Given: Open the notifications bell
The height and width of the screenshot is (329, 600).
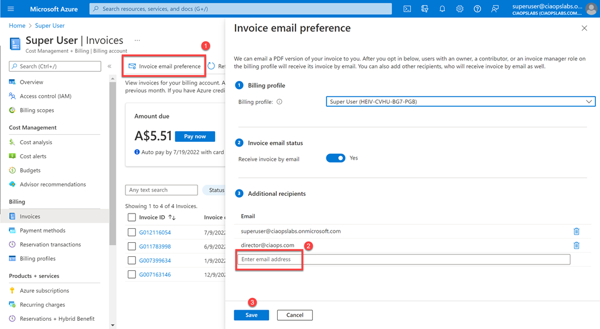Looking at the screenshot, I should pyautogui.click(x=442, y=9).
